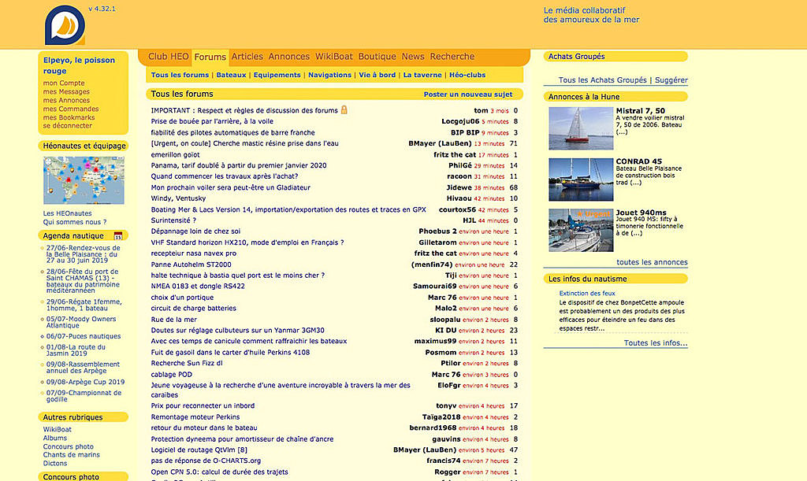
Task: Open the Club HEO tab
Action: (x=169, y=57)
